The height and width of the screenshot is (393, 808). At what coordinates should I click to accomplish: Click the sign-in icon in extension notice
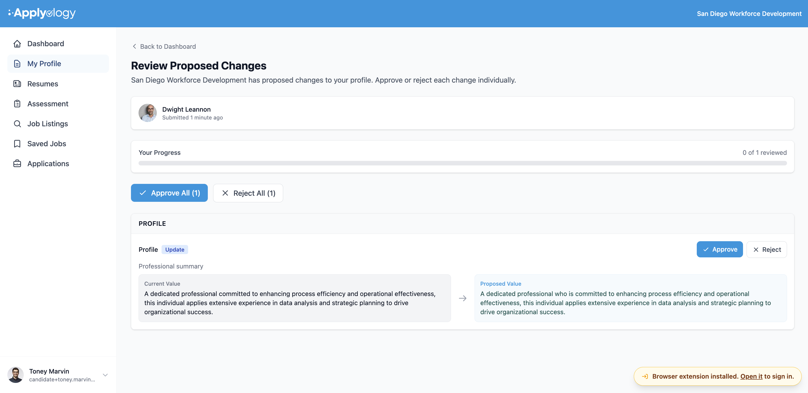coord(645,376)
